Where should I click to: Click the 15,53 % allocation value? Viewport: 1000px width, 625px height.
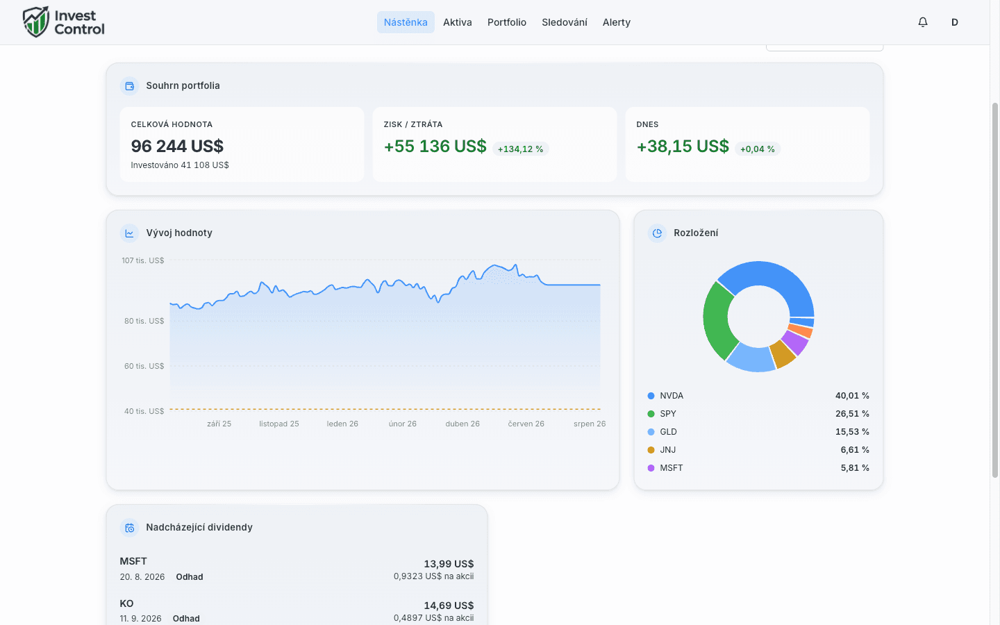tap(852, 432)
